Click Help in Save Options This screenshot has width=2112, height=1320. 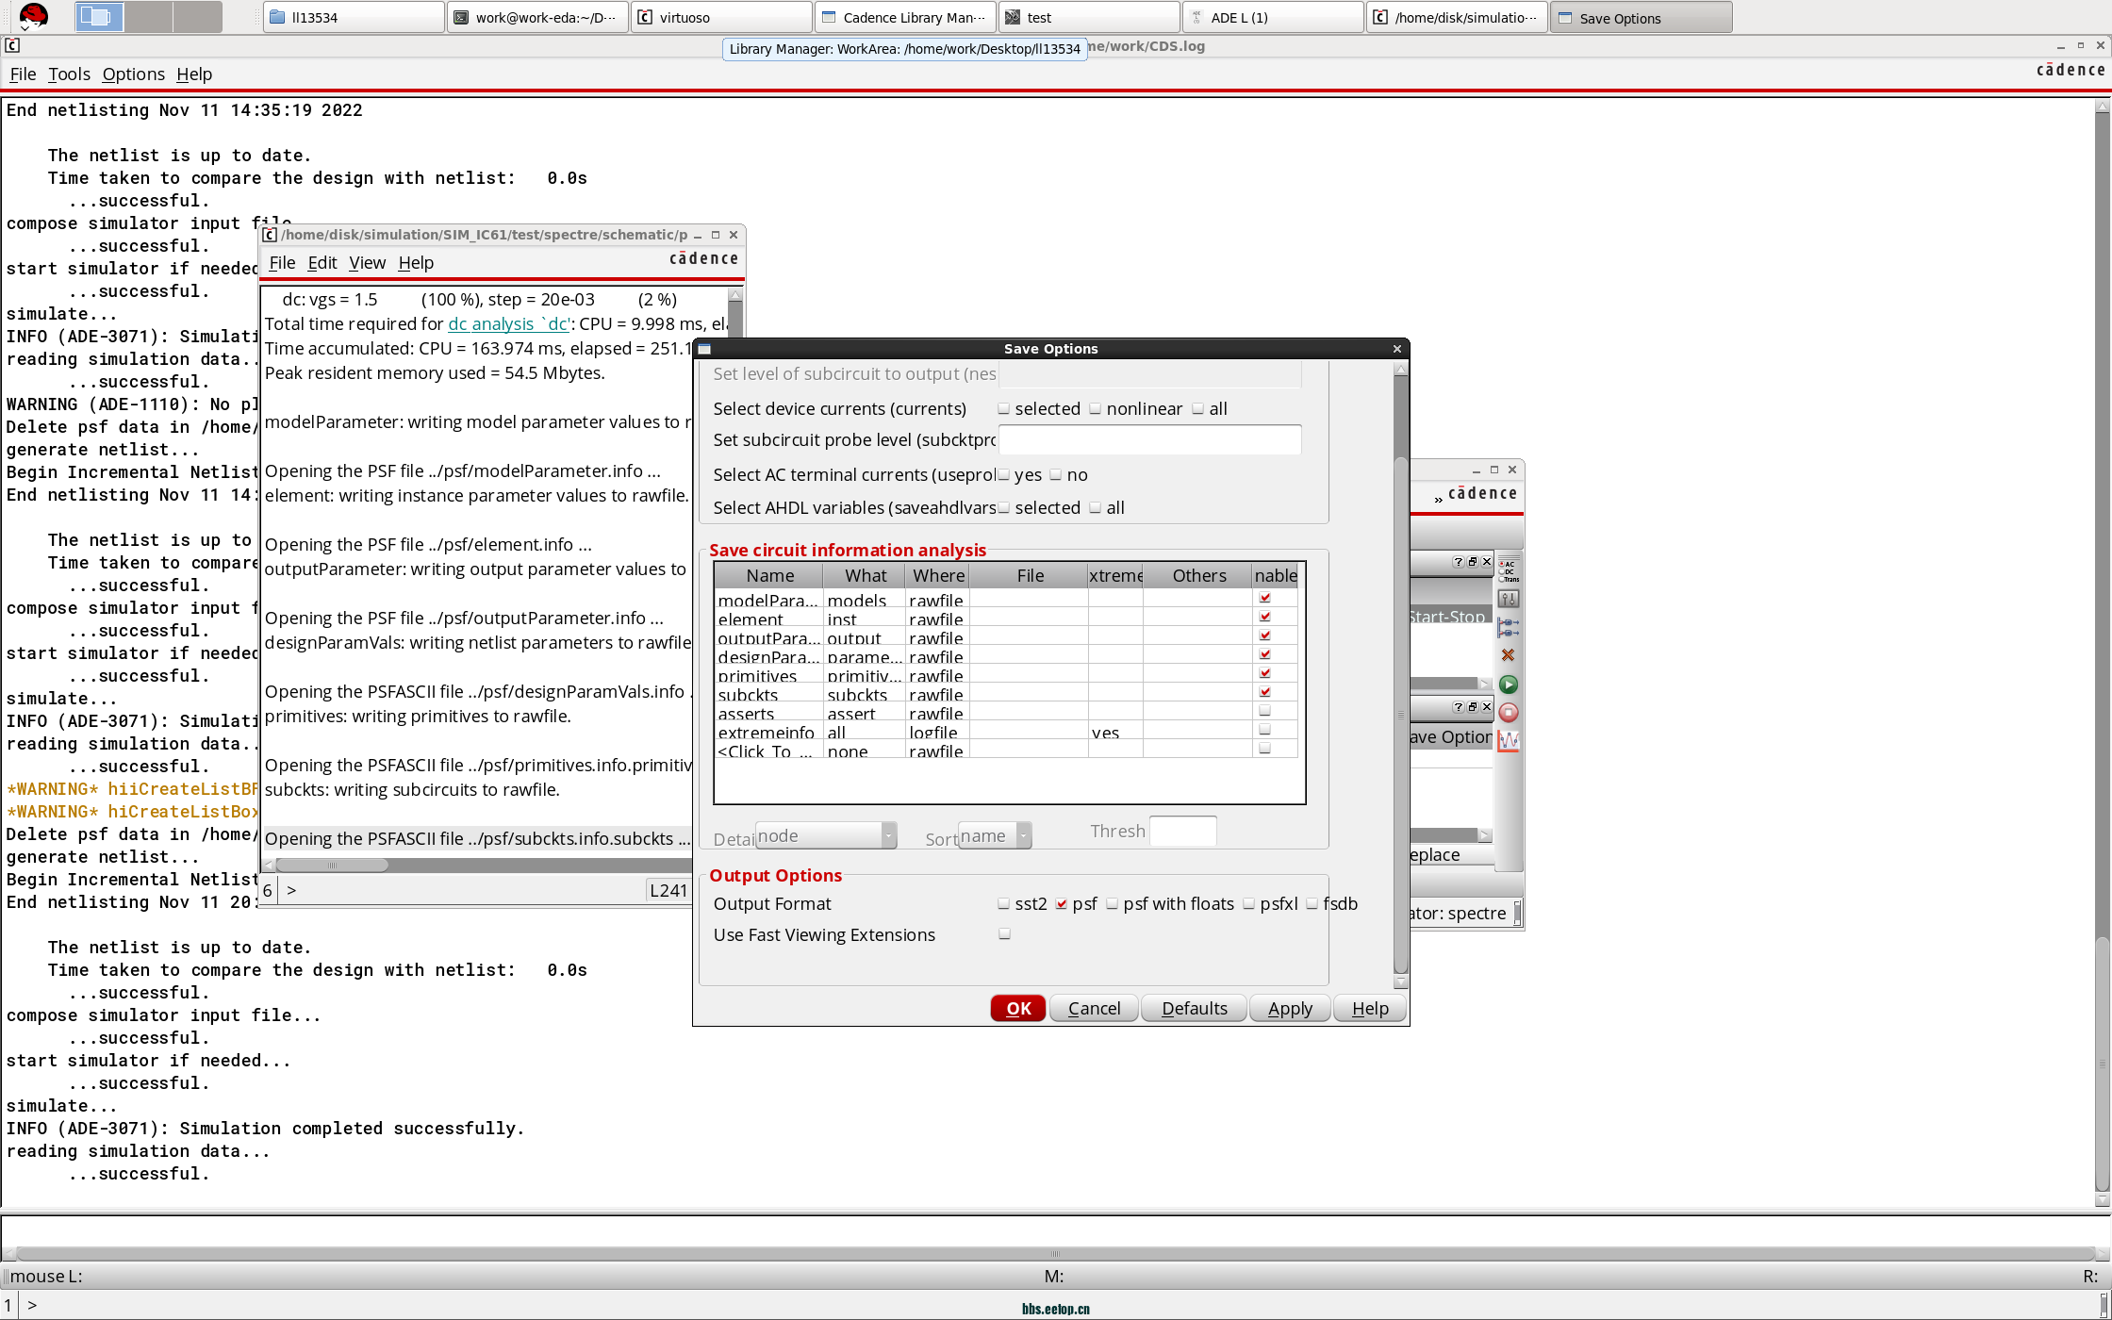click(1370, 1008)
